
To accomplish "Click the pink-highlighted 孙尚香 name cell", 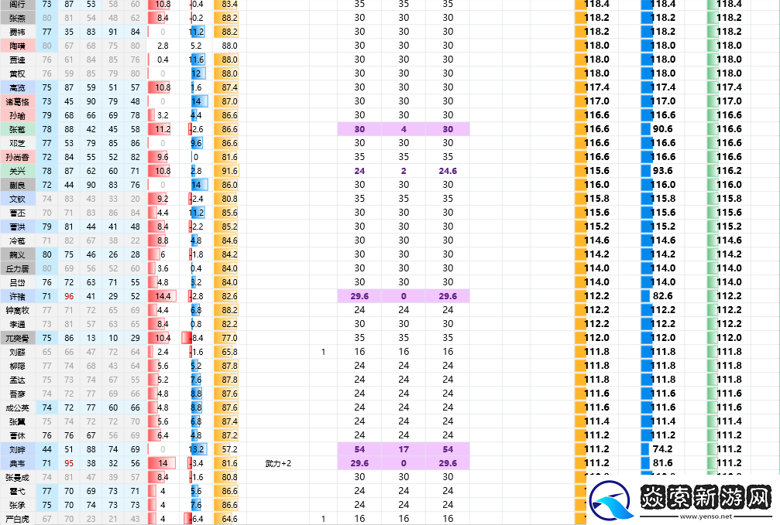I will click(17, 157).
